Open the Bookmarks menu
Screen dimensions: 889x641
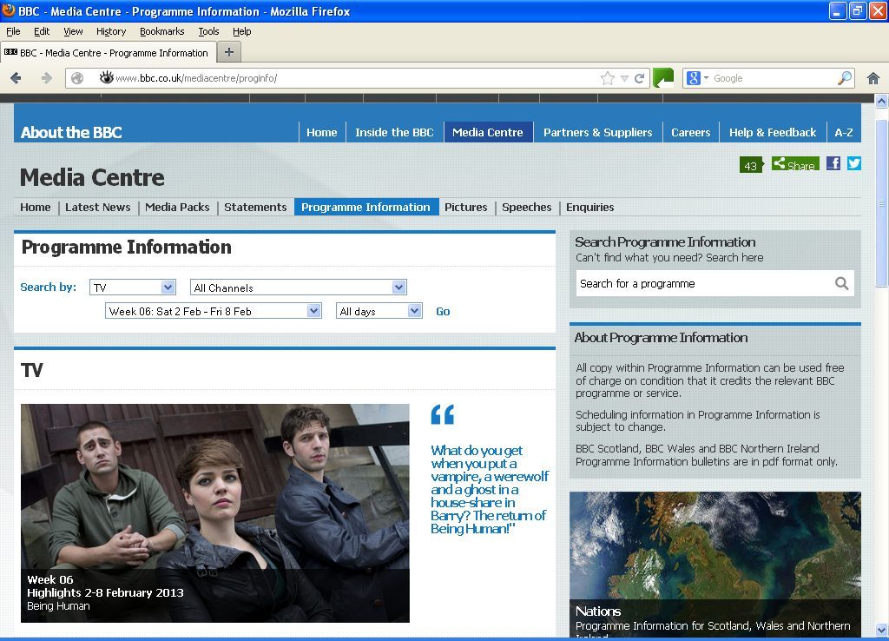tap(161, 31)
